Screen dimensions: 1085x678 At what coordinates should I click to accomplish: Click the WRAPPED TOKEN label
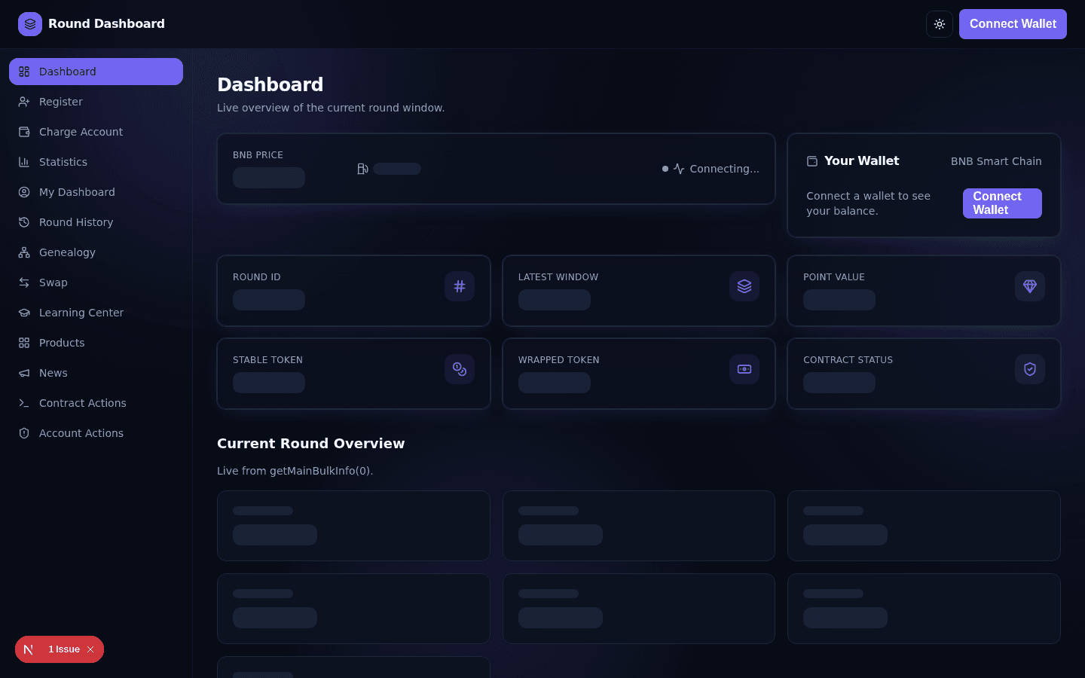click(x=559, y=360)
